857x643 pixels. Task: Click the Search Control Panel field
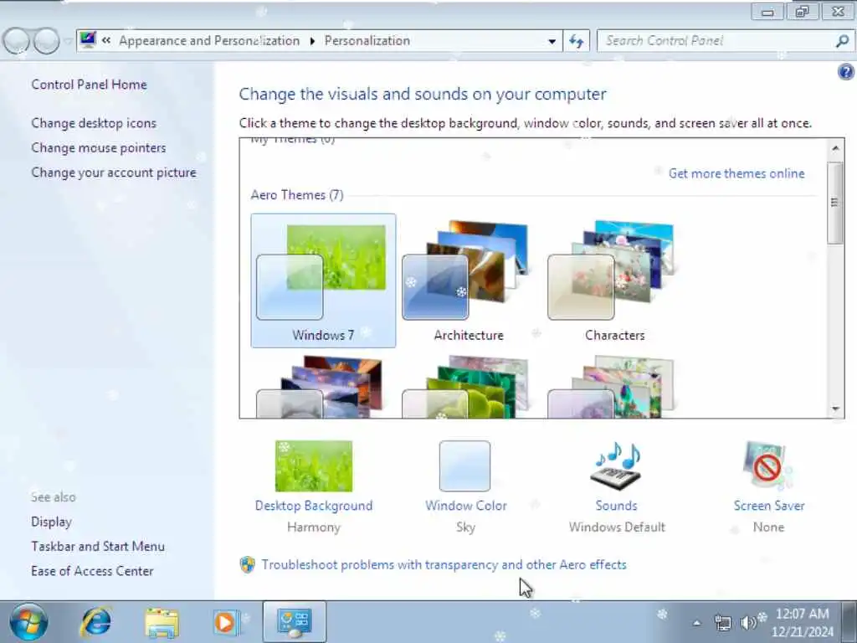click(x=716, y=41)
